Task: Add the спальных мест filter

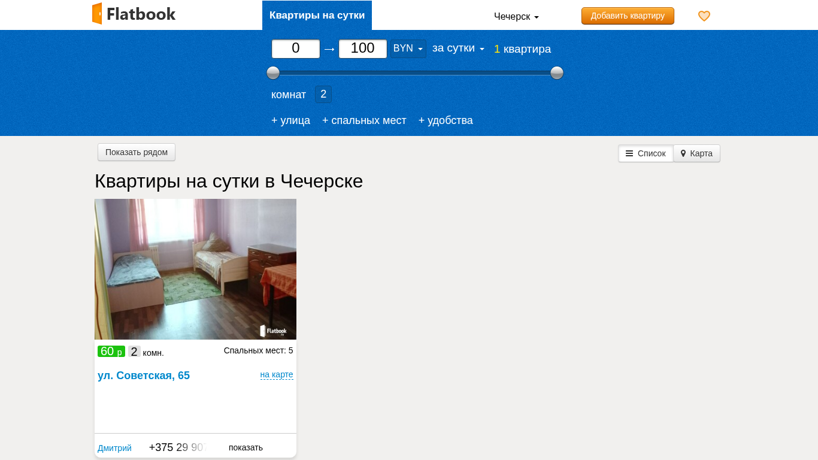Action: coord(364,120)
